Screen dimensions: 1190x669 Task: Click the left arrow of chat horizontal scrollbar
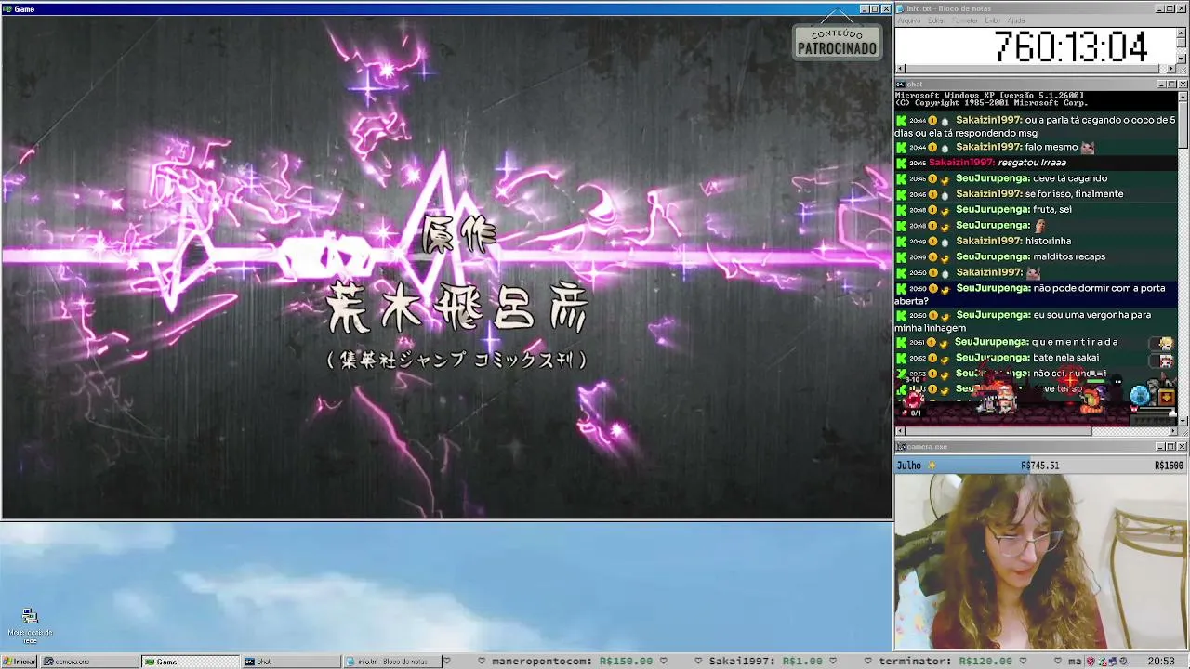(900, 431)
